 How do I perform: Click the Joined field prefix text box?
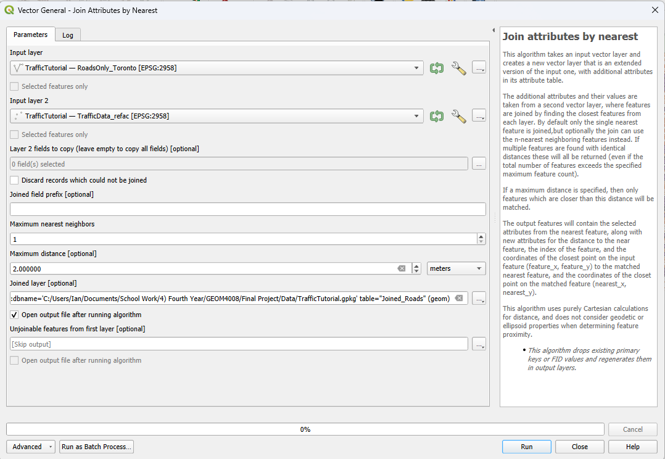pyautogui.click(x=247, y=209)
